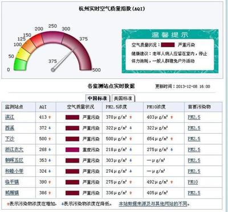Open the 浙江农大 station link

pyautogui.click(x=14, y=149)
